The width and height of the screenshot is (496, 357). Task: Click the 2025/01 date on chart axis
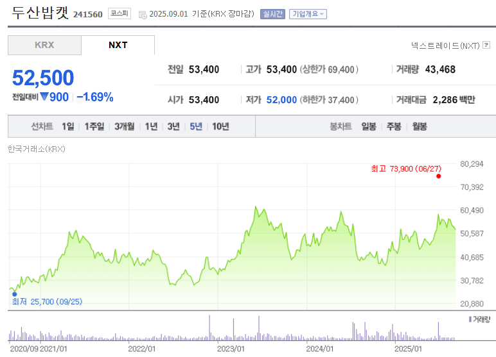coord(408,349)
